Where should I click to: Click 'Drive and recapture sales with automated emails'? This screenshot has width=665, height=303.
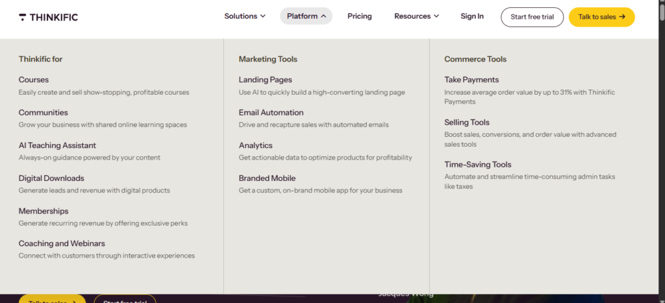pyautogui.click(x=314, y=125)
